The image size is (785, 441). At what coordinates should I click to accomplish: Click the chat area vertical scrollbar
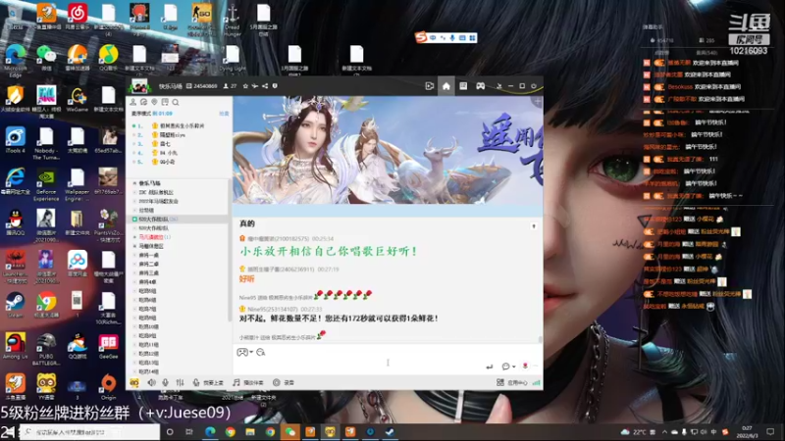[541, 338]
